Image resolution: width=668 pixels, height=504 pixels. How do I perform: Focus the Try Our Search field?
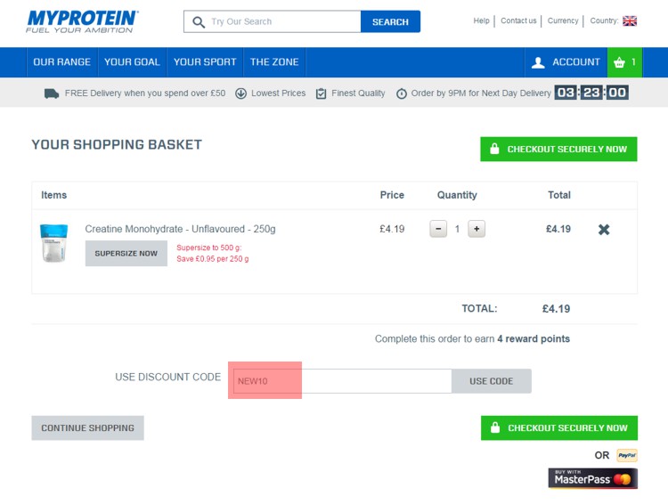point(273,21)
